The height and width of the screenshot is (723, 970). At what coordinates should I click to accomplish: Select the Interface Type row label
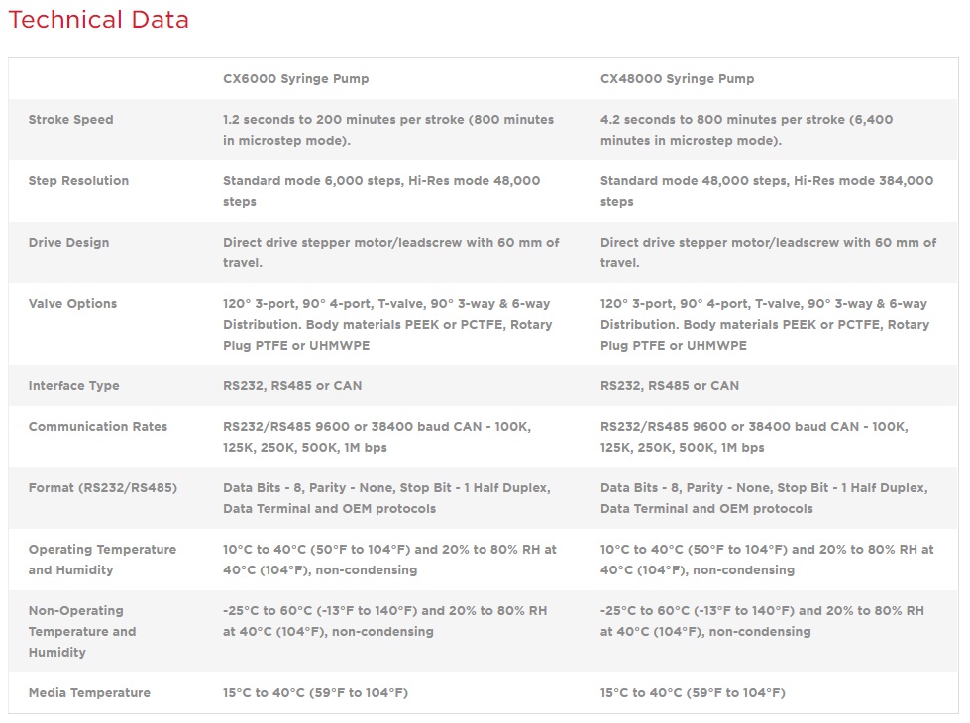pos(73,386)
